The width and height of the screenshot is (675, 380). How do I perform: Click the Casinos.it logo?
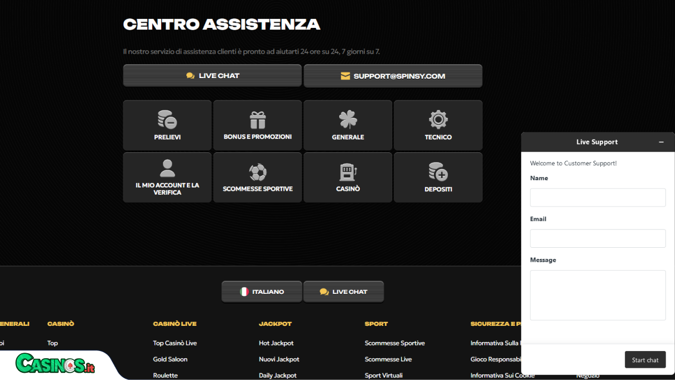tap(55, 363)
